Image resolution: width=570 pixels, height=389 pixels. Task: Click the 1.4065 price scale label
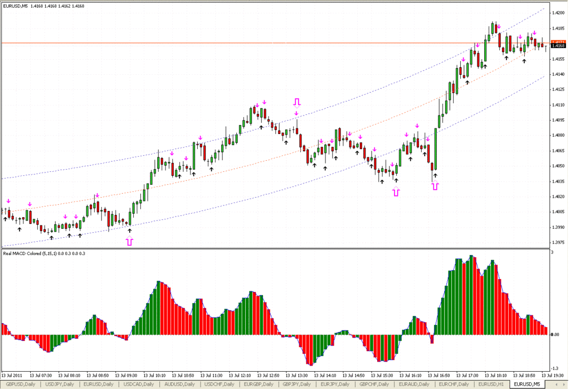pyautogui.click(x=558, y=151)
